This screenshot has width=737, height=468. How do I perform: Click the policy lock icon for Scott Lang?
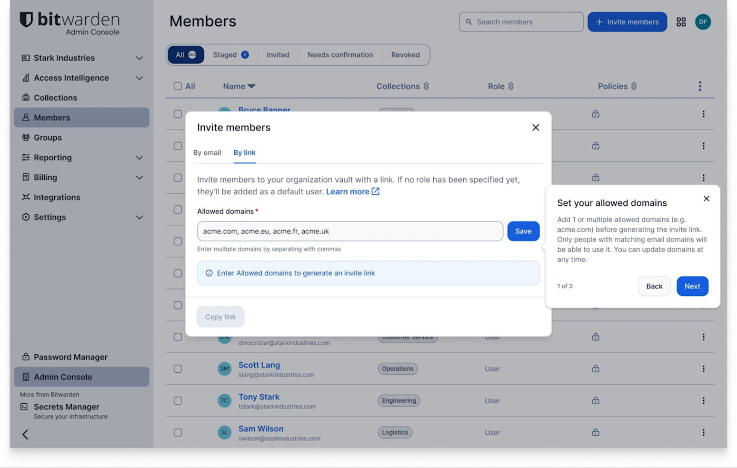point(595,369)
